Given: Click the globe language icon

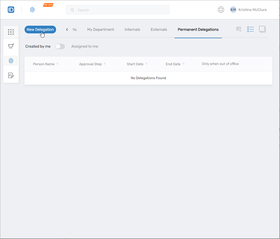Looking at the screenshot, I should (221, 10).
